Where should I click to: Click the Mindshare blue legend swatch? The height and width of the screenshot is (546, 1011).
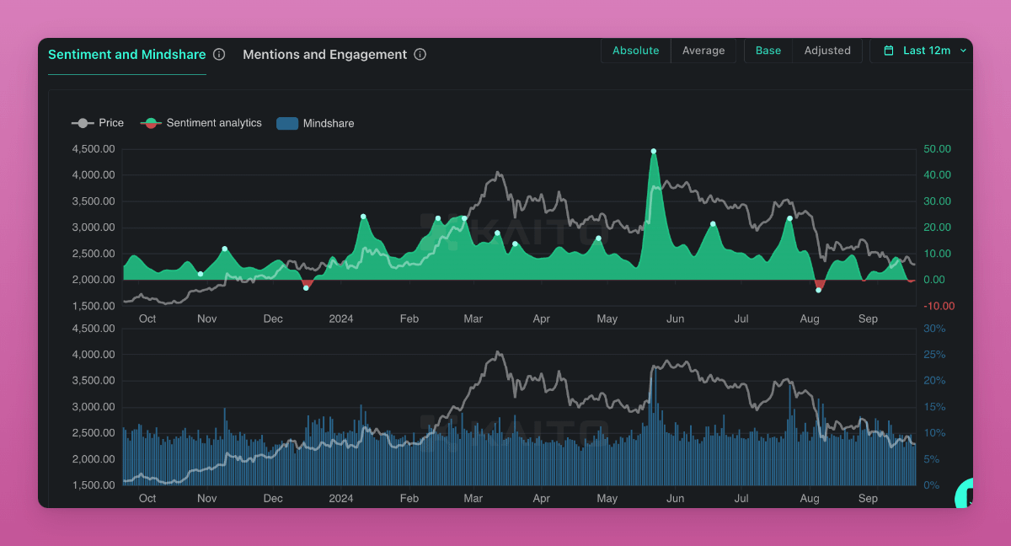pos(287,123)
